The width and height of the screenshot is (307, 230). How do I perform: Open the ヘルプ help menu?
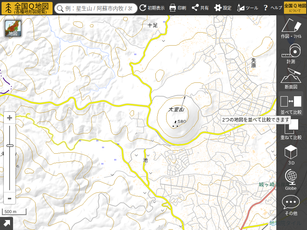[x=272, y=8]
